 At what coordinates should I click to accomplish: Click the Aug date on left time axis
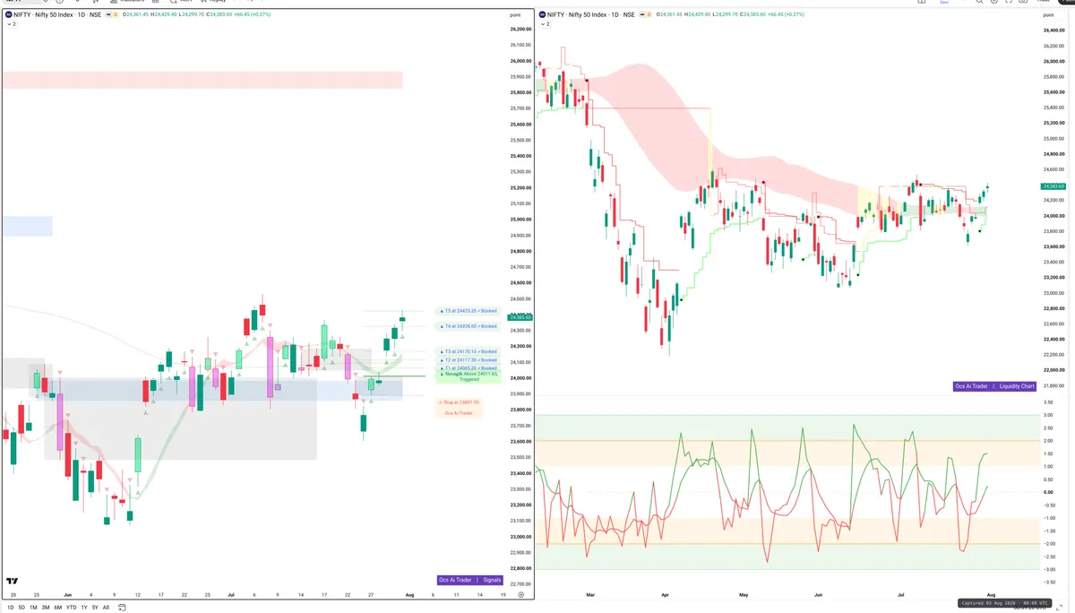[x=409, y=595]
